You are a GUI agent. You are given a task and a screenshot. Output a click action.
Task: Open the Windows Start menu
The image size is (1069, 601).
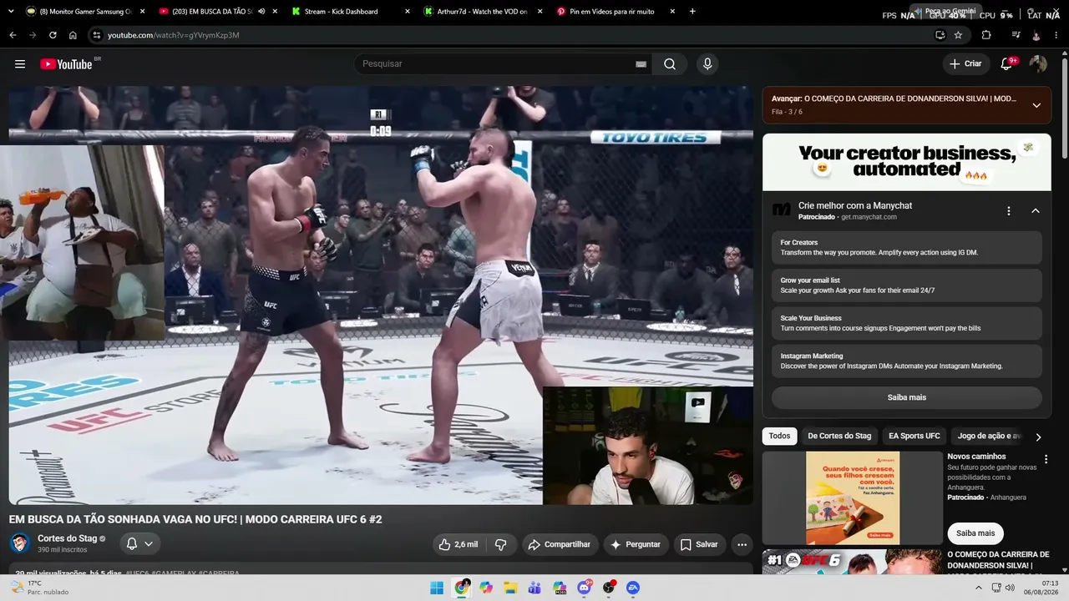coord(437,588)
